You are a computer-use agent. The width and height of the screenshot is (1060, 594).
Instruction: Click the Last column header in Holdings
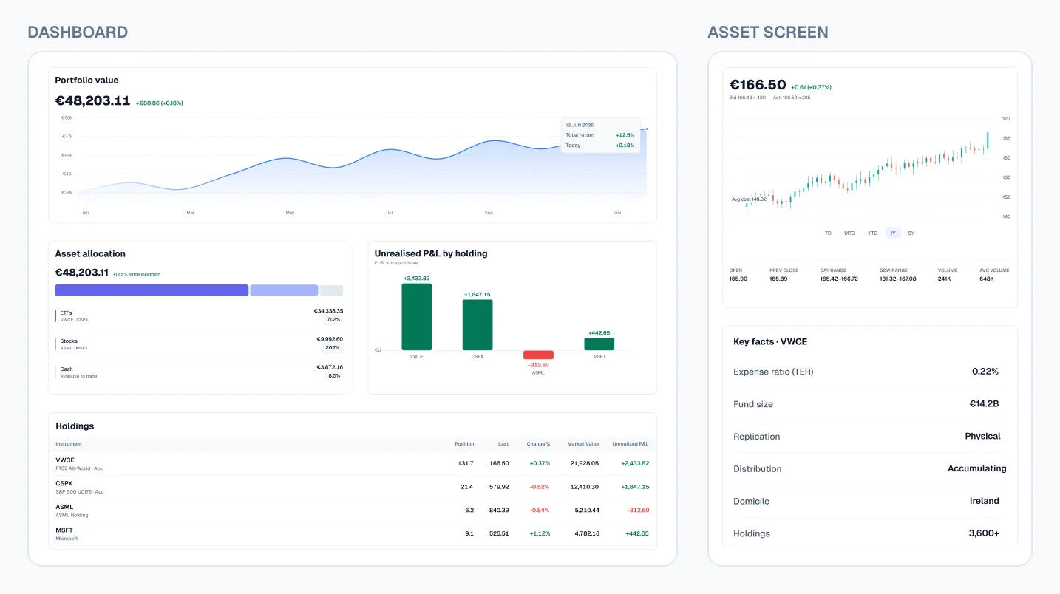tap(503, 444)
